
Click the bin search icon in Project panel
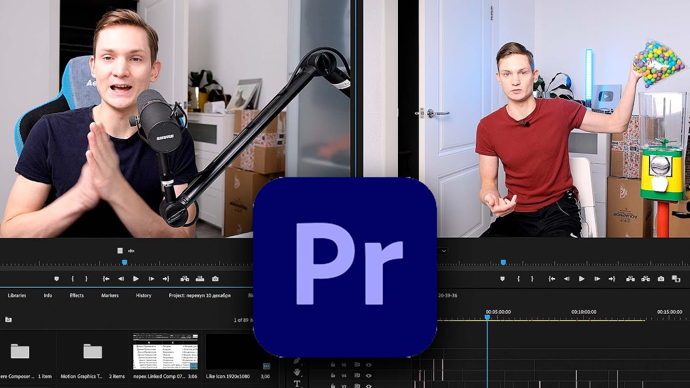pos(8,320)
